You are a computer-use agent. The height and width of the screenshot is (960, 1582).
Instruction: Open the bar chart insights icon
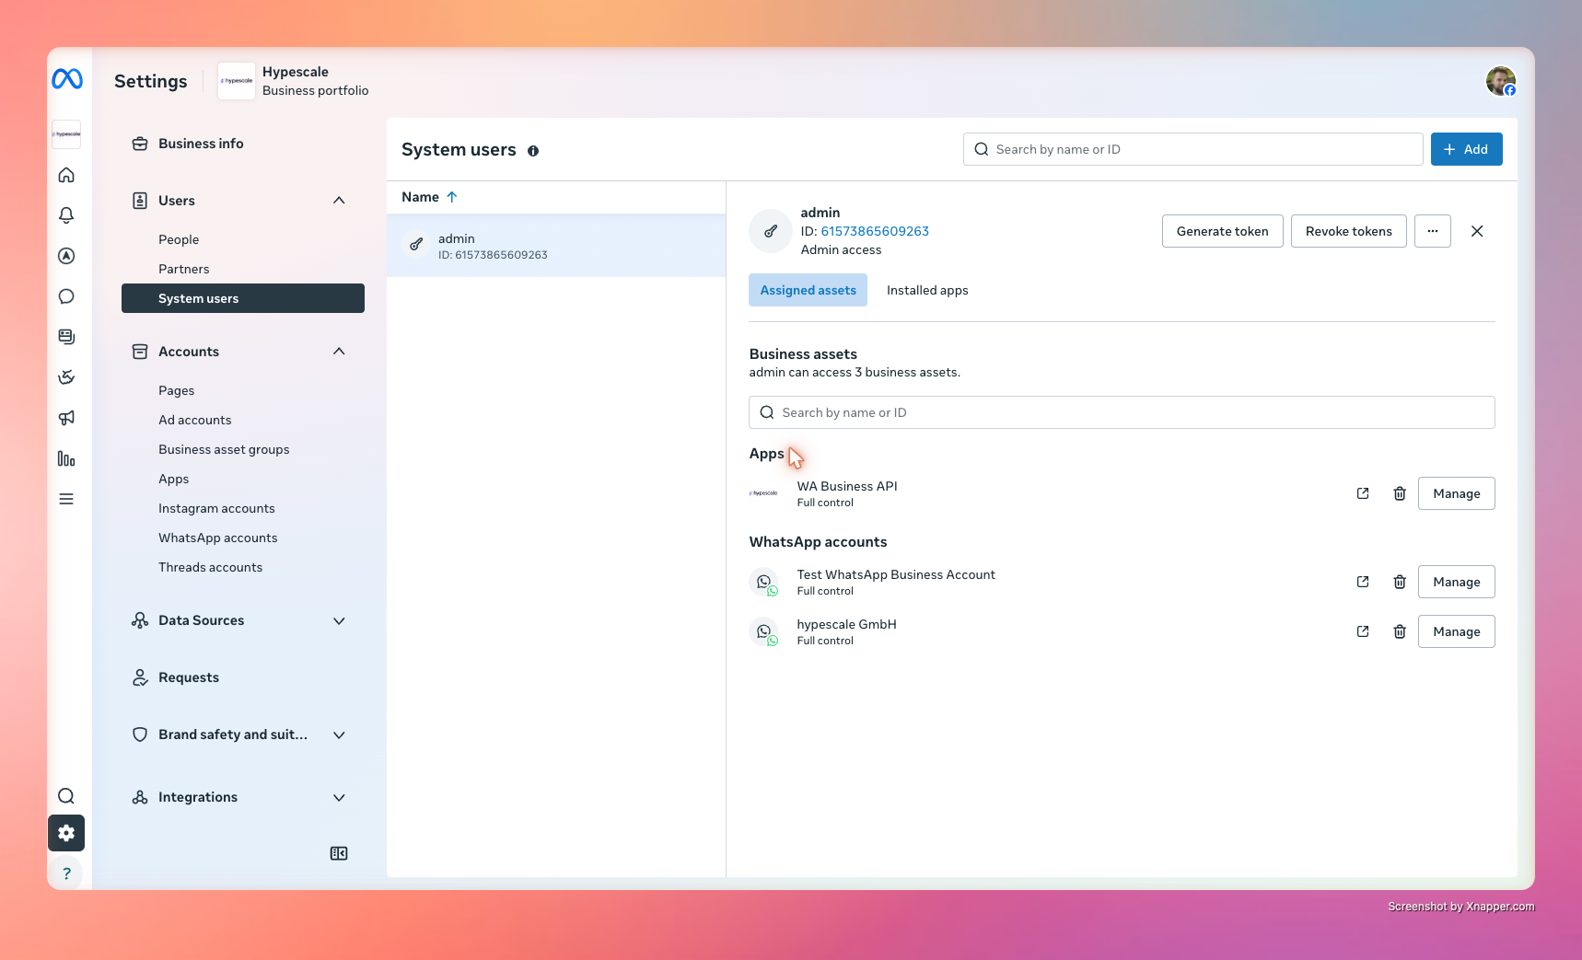coord(66,458)
